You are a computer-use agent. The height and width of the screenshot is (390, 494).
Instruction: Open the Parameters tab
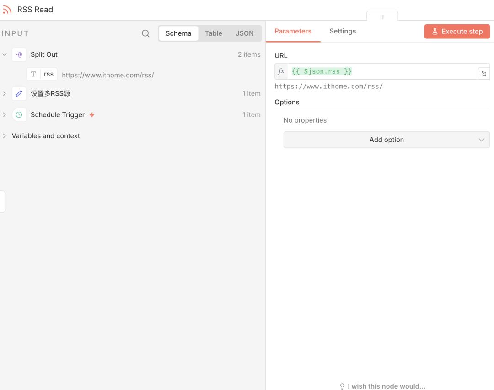[293, 31]
